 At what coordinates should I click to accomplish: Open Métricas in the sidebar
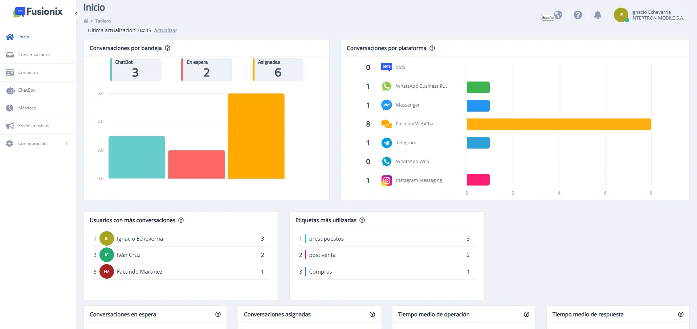[38, 108]
